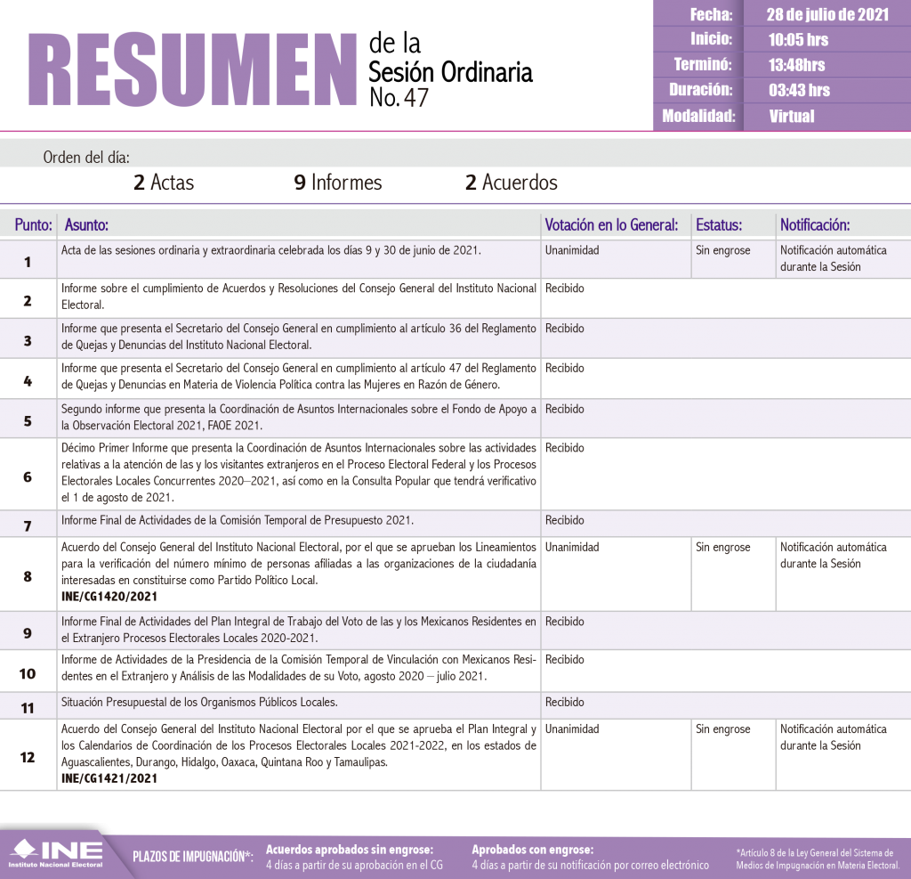
Task: Click 'Recibido' in row 4
Action: point(564,368)
